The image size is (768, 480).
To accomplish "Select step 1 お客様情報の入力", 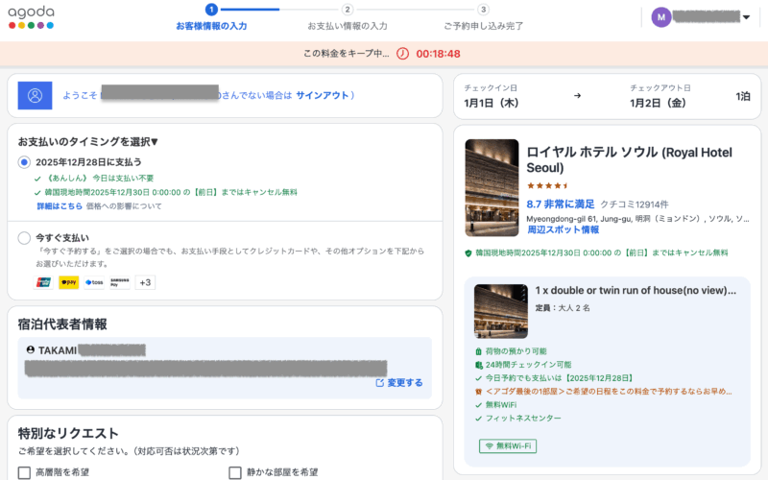I will 211,17.
